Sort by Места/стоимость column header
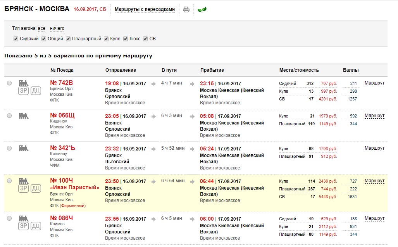 pyautogui.click(x=299, y=70)
